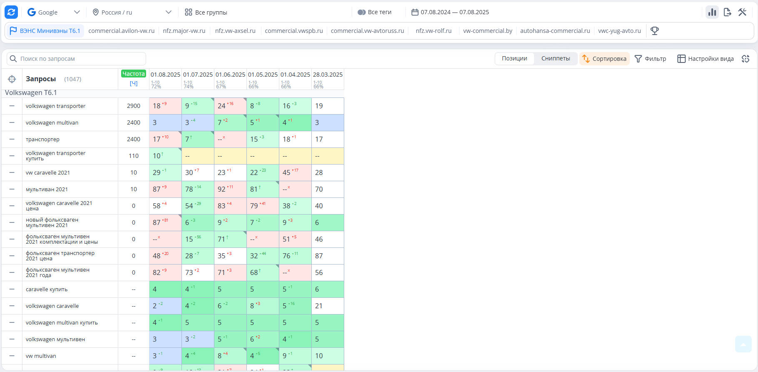
Task: Click dash icon of vw multivan row
Action: (x=12, y=356)
